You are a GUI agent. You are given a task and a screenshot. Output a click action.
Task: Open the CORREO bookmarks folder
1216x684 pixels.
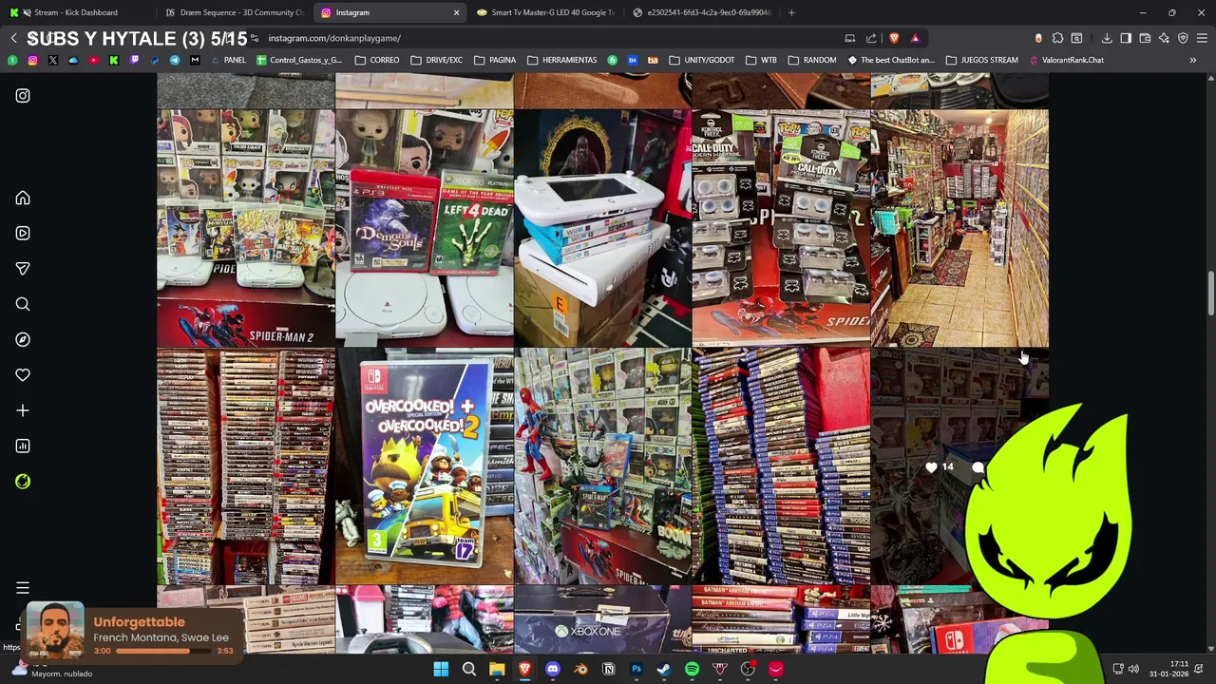tap(376, 60)
